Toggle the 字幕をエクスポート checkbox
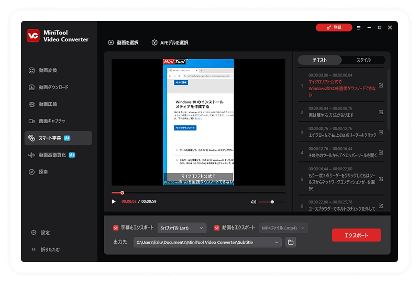This screenshot has height=283, width=419. point(116,227)
